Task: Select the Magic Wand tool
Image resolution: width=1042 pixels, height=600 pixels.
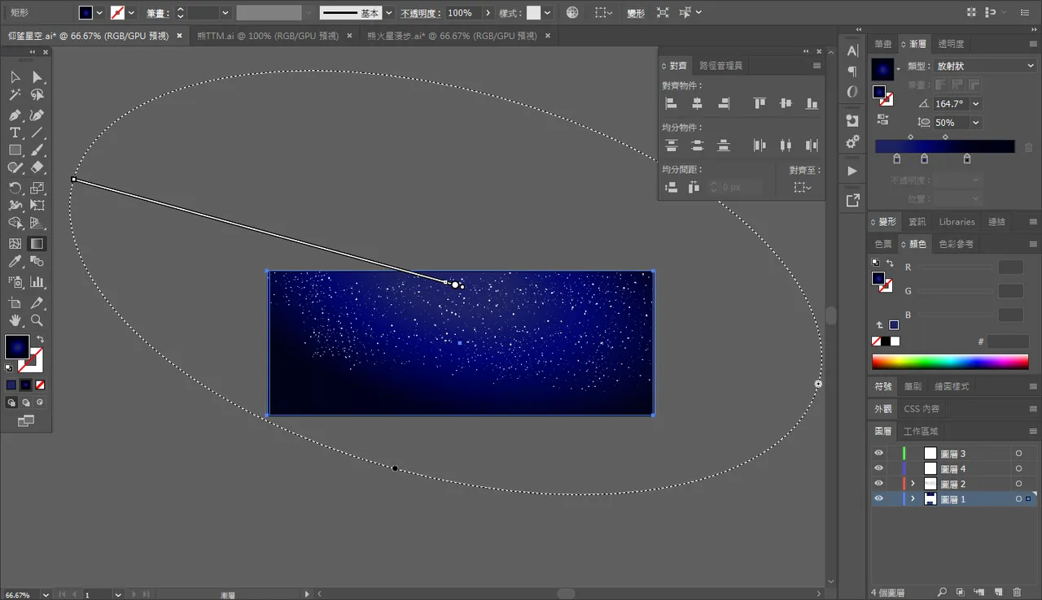Action: pyautogui.click(x=15, y=96)
